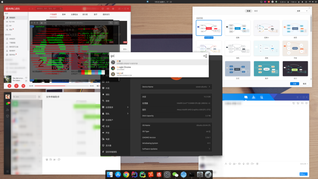The image size is (318, 179).
Task: Select Google Chrome in launcher results
Action: coord(124,68)
